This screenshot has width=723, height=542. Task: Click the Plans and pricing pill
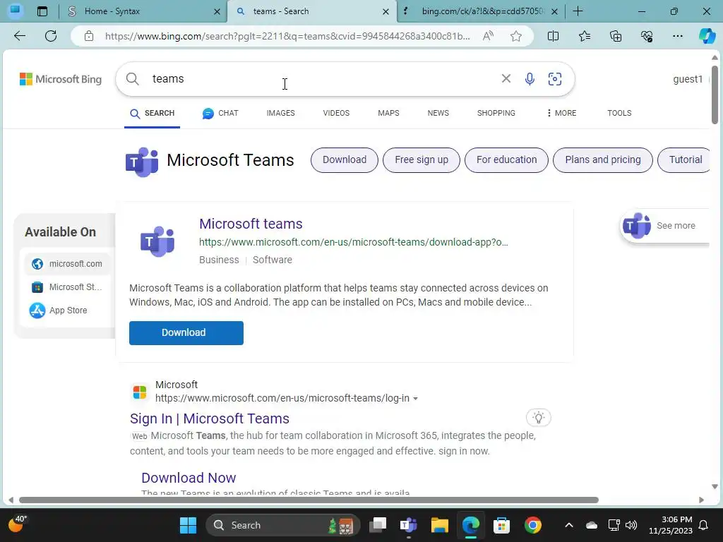click(603, 160)
